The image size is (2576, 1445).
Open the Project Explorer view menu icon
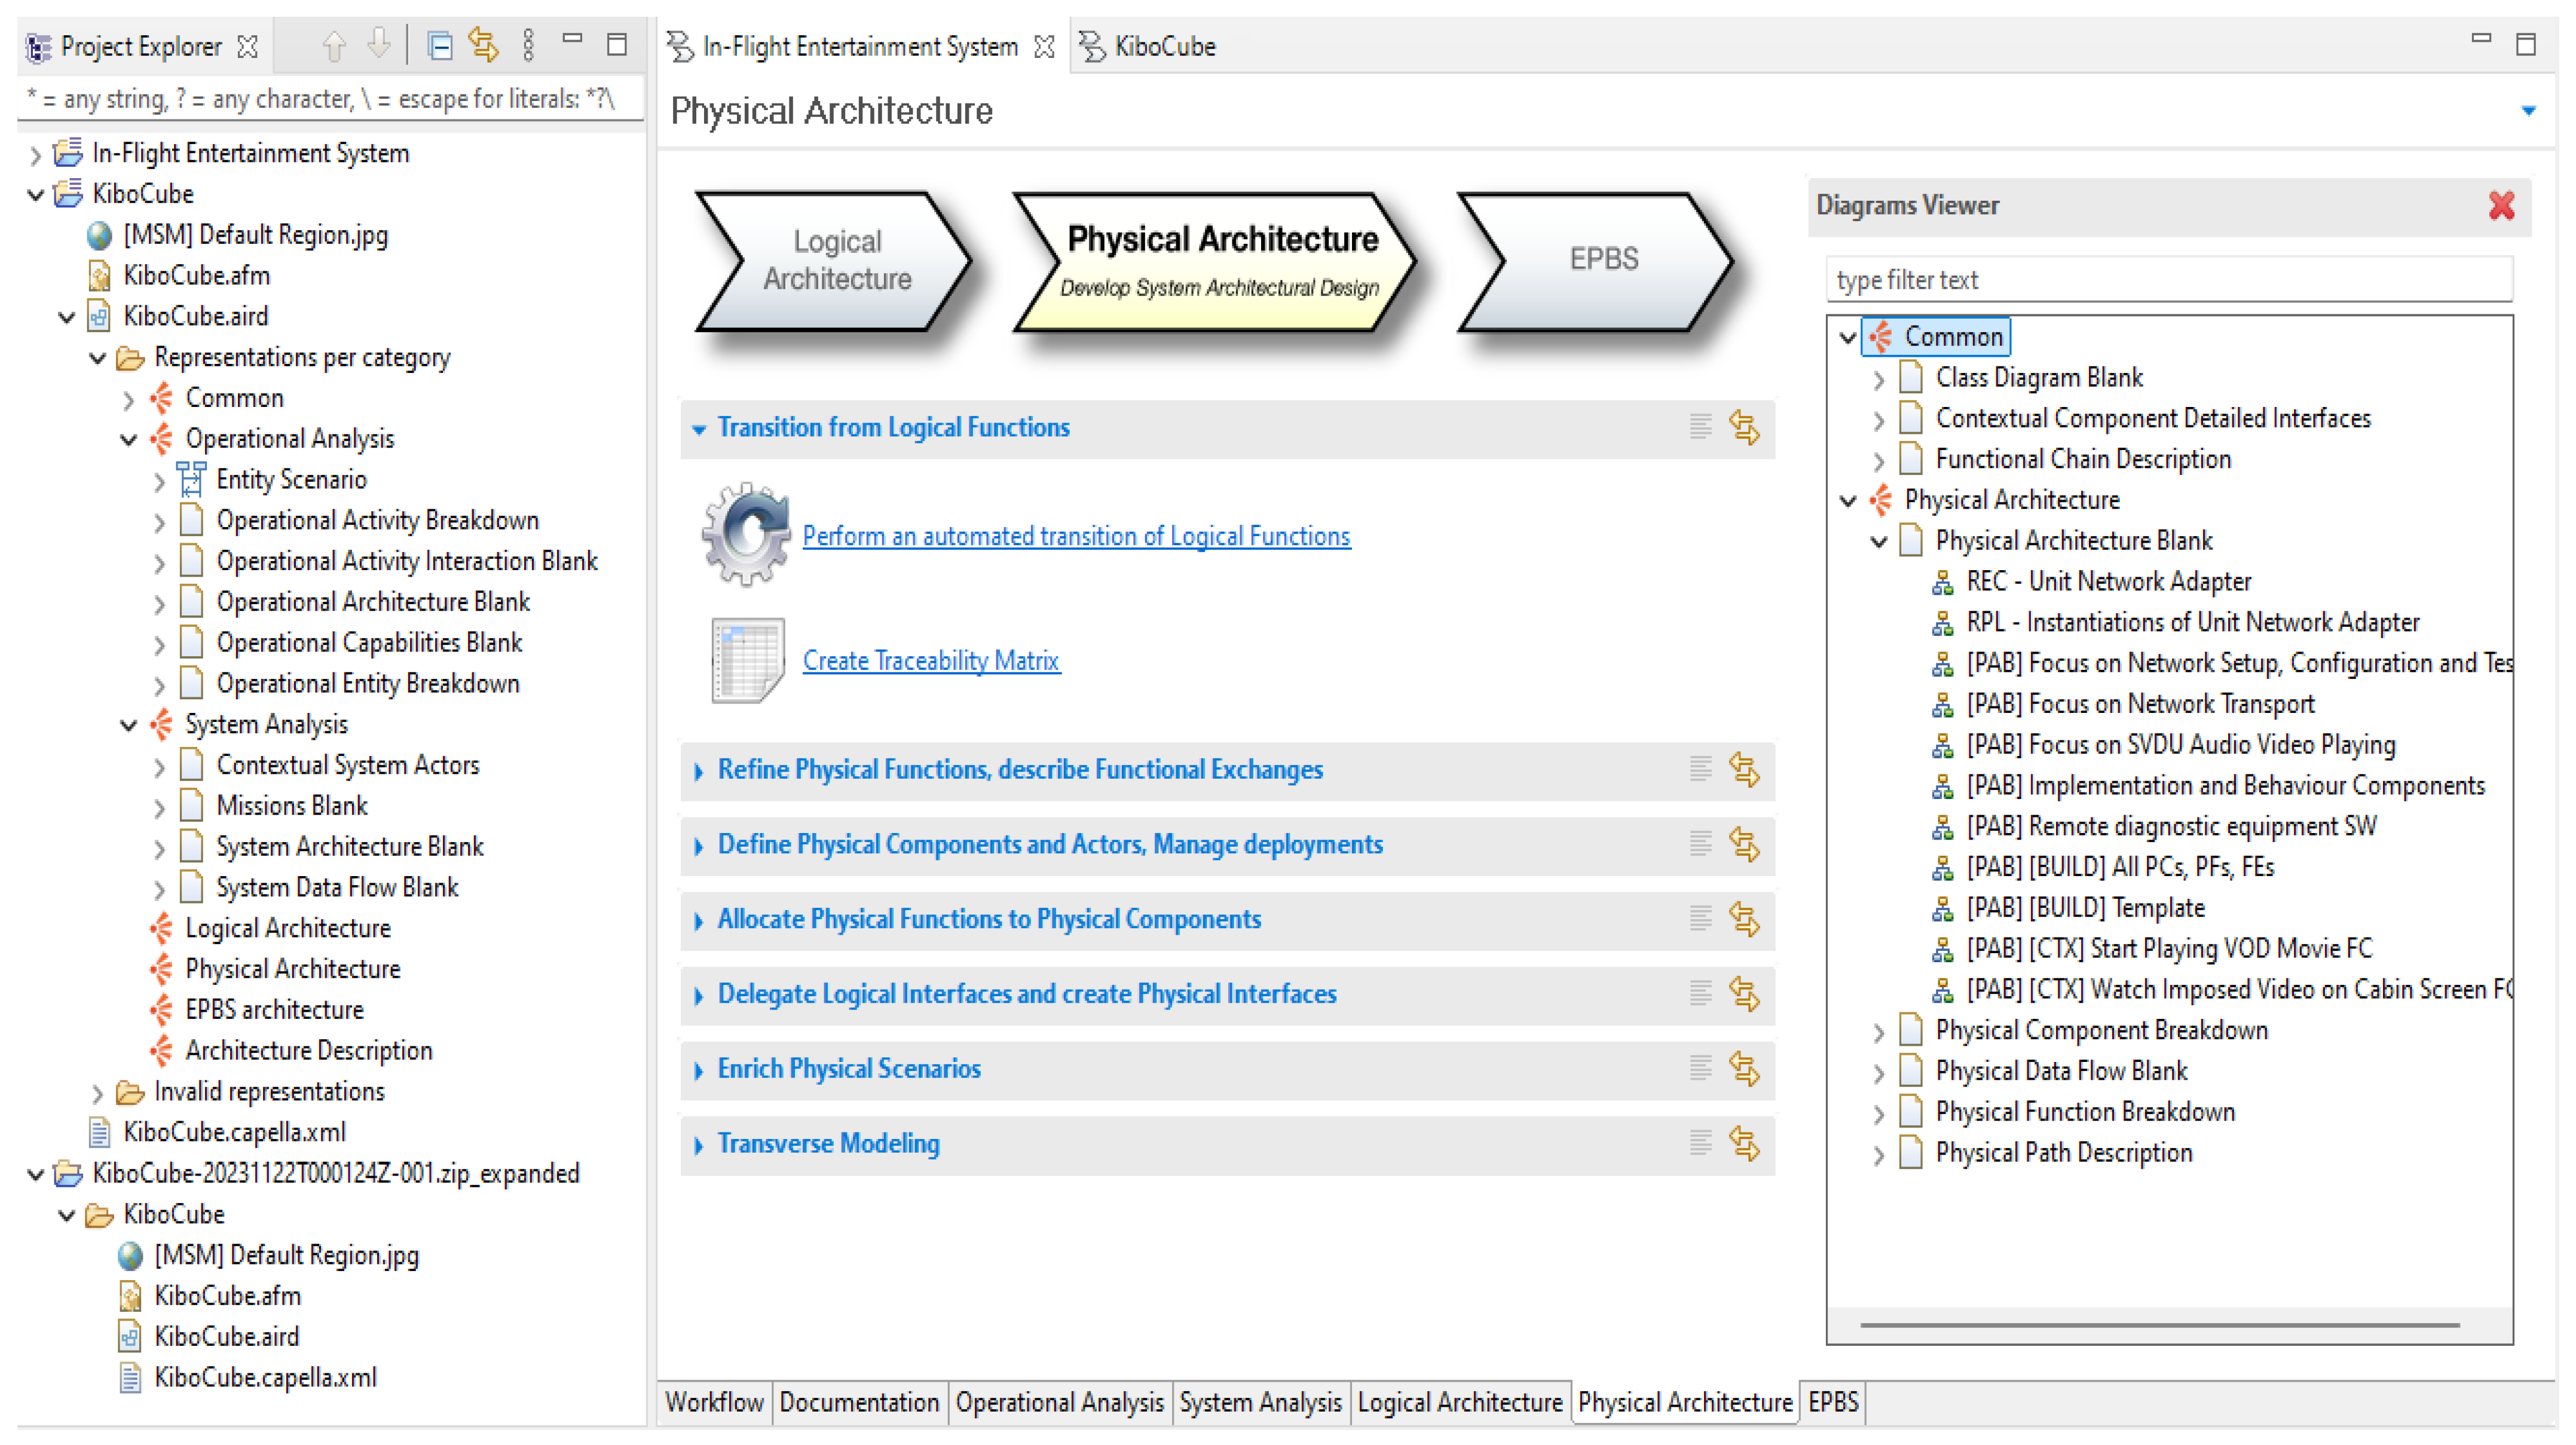pyautogui.click(x=528, y=45)
